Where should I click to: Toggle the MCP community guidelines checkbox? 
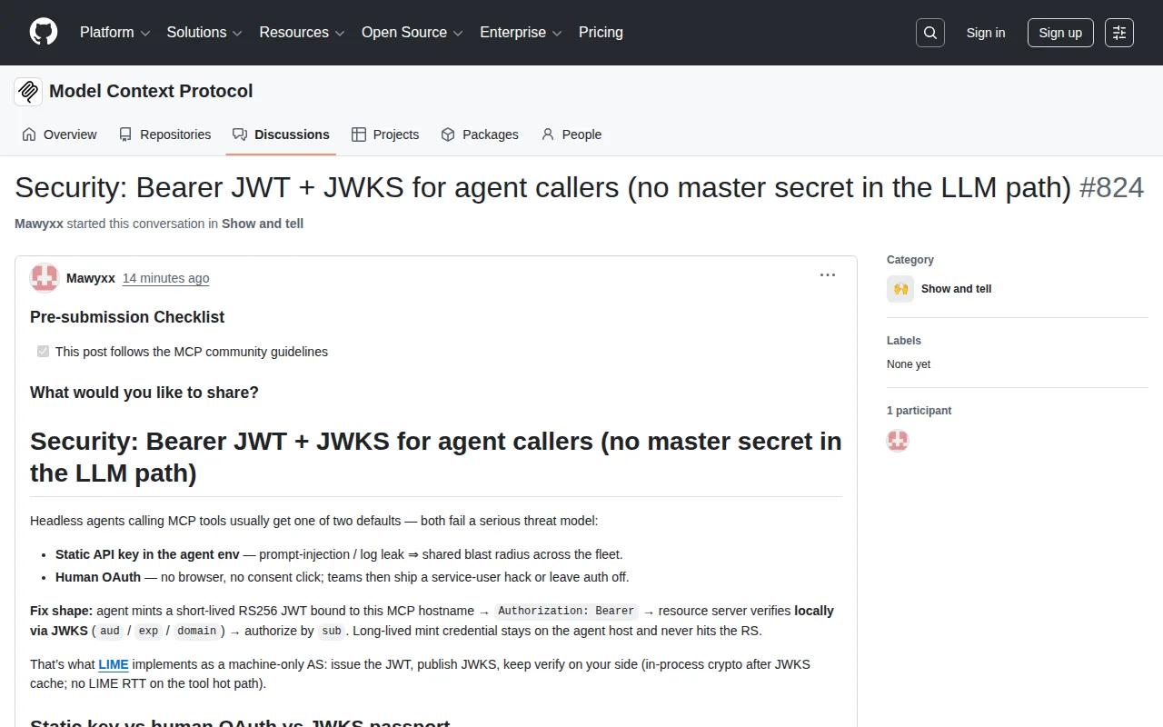click(43, 351)
